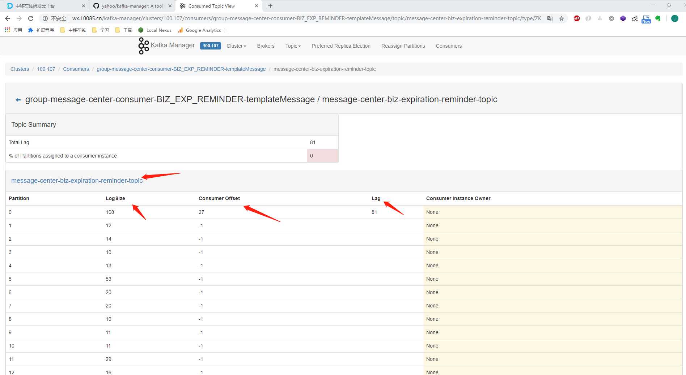Click the browser address bar URL

tap(307, 18)
